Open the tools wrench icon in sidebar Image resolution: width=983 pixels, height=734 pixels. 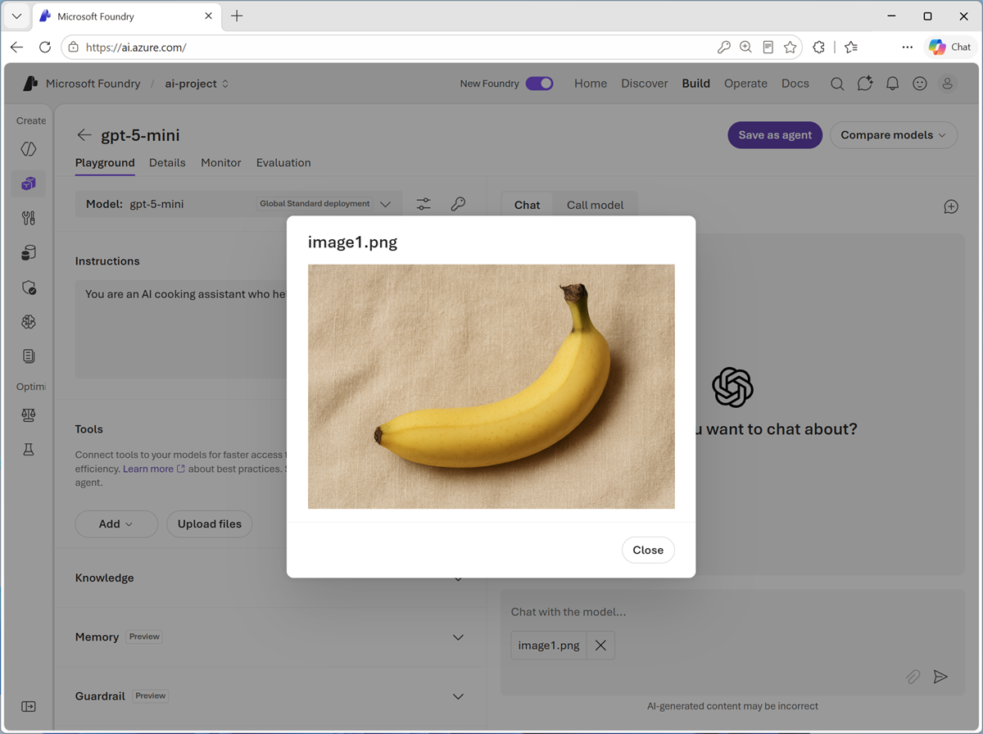pos(29,218)
